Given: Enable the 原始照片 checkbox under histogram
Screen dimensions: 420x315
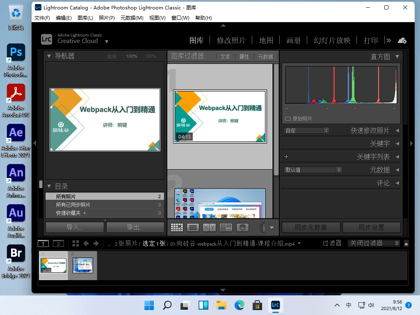Looking at the screenshot, I should click(x=288, y=119).
